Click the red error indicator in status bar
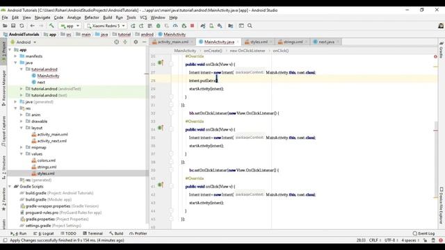Viewport: 445px width, 250px height. click(441, 240)
